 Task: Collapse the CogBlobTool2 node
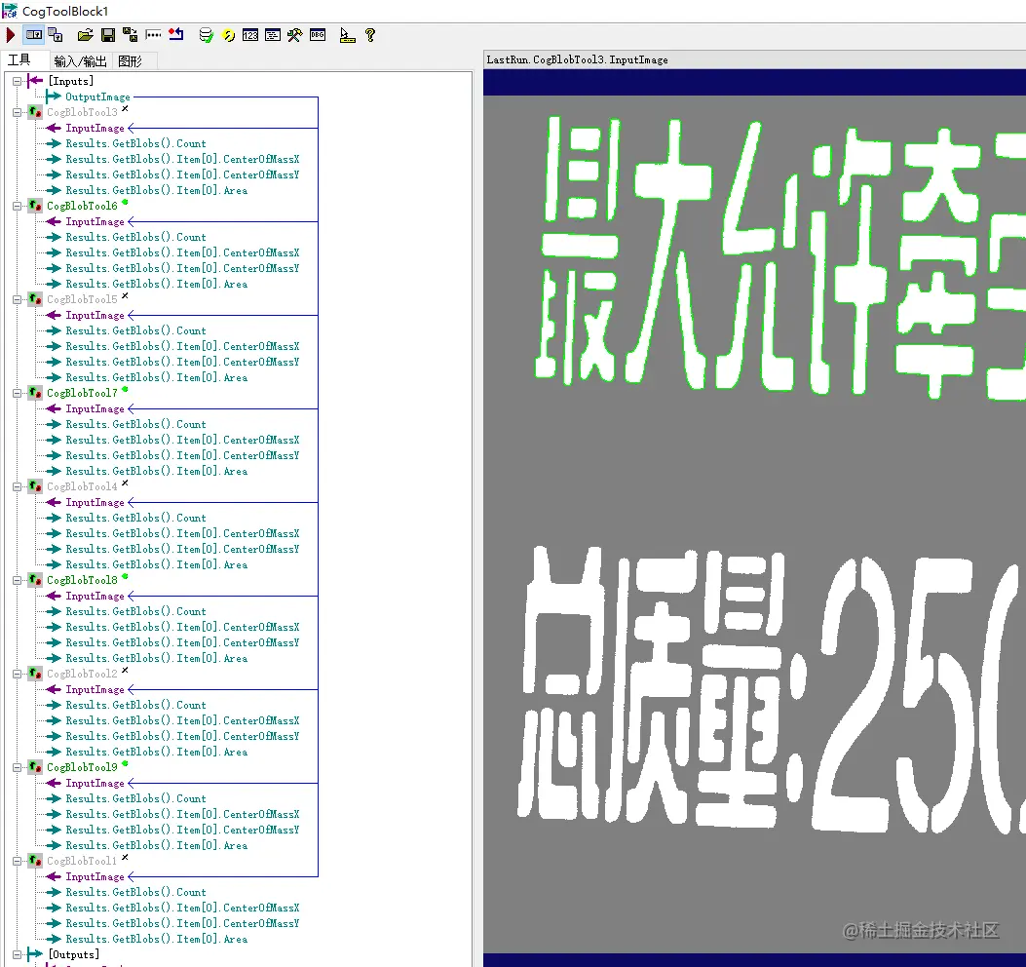click(17, 675)
